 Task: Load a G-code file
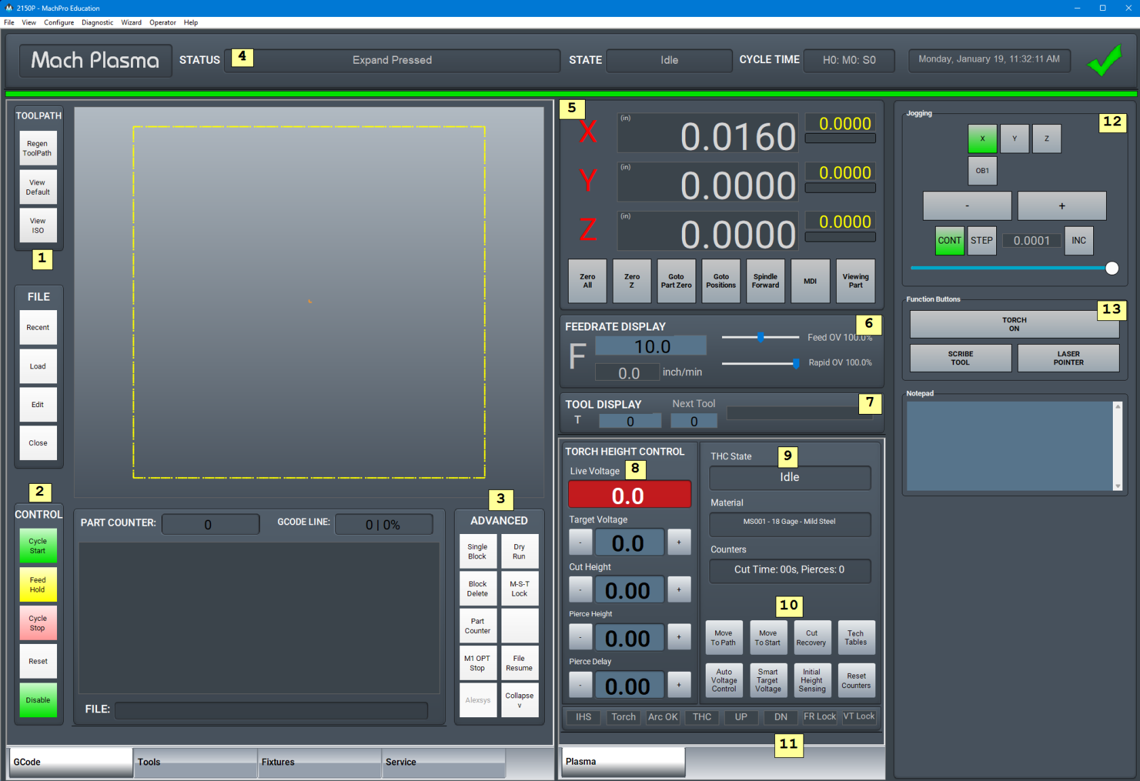point(38,366)
